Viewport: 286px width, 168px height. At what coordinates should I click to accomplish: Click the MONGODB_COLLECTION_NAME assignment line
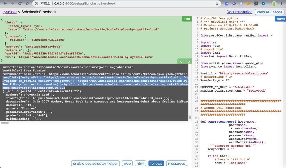pos(233,91)
